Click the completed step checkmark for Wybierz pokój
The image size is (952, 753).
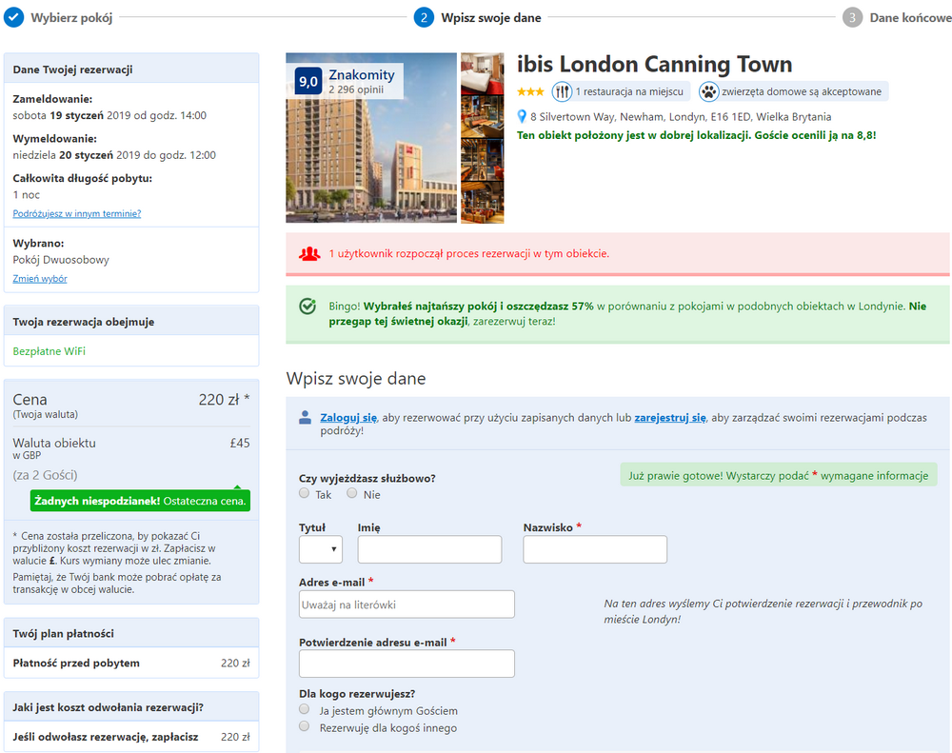point(14,17)
